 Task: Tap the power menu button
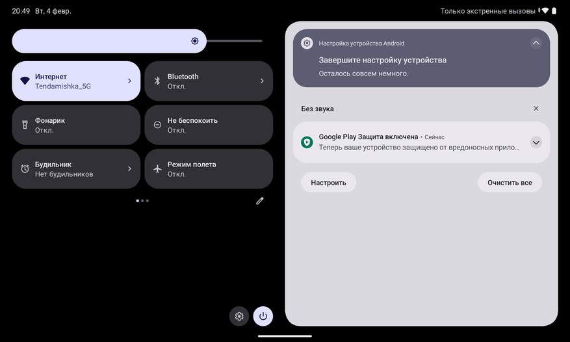(x=263, y=316)
